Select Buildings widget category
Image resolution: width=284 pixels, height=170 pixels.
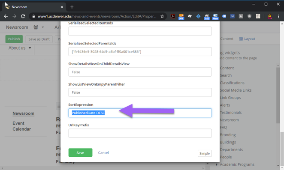(x=228, y=142)
